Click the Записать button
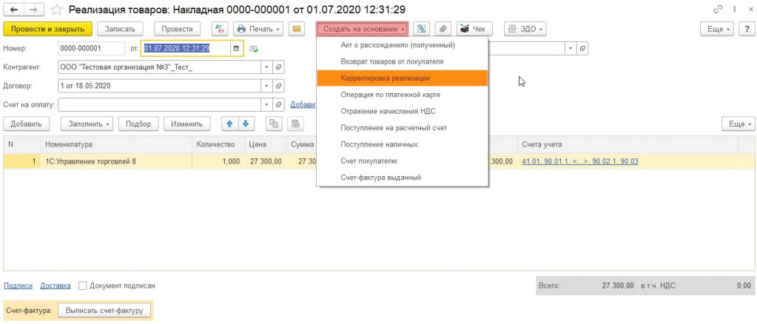The width and height of the screenshot is (757, 324). (x=120, y=29)
